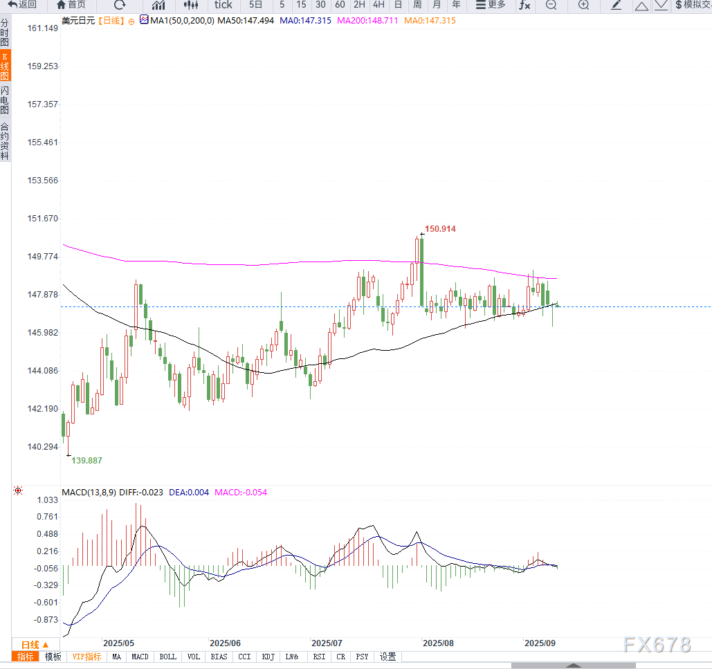Open the 闪电图 side tab
712x669 pixels.
pyautogui.click(x=5, y=100)
